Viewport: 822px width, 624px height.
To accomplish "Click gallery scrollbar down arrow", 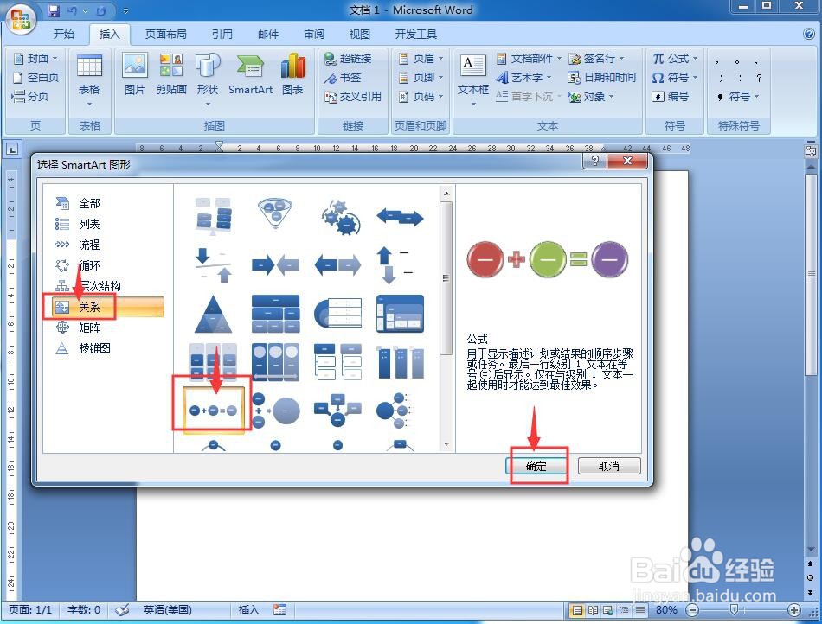I will coord(446,444).
